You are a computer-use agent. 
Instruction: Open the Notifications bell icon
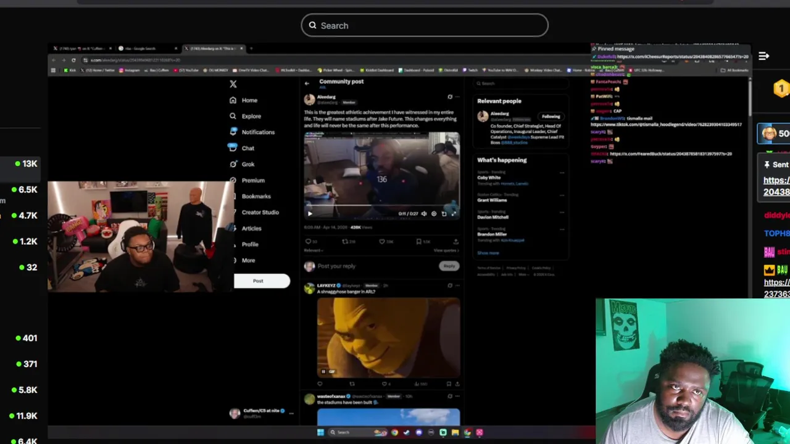233,132
